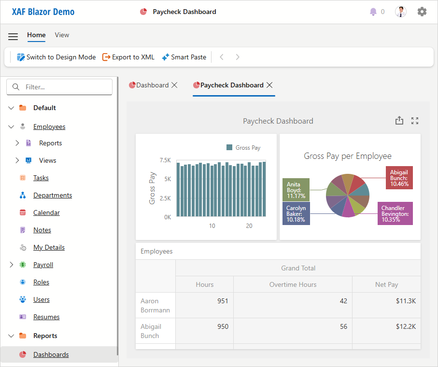Collapse the Reports navigation group
This screenshot has width=438, height=367.
(11, 336)
